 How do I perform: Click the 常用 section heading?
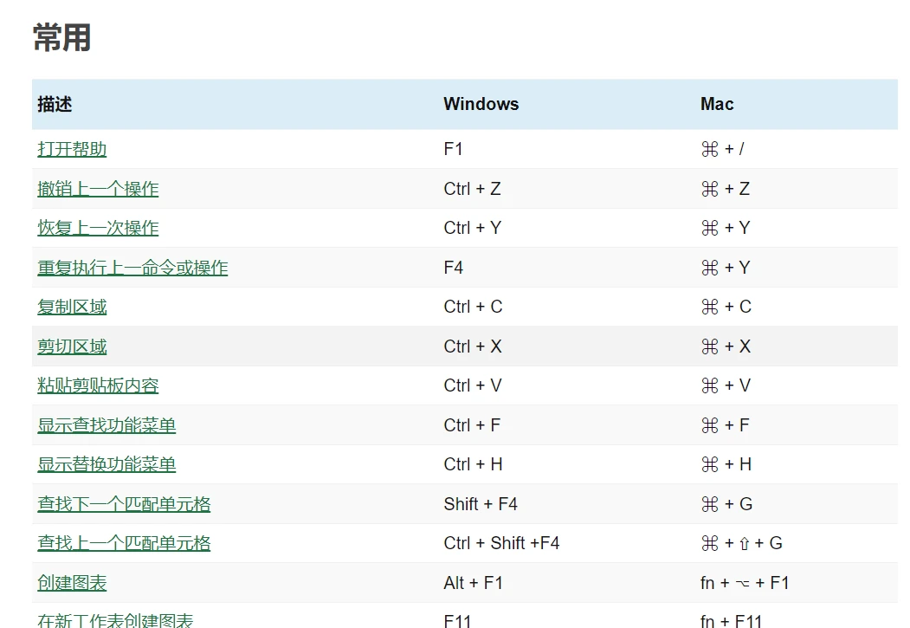pyautogui.click(x=62, y=38)
